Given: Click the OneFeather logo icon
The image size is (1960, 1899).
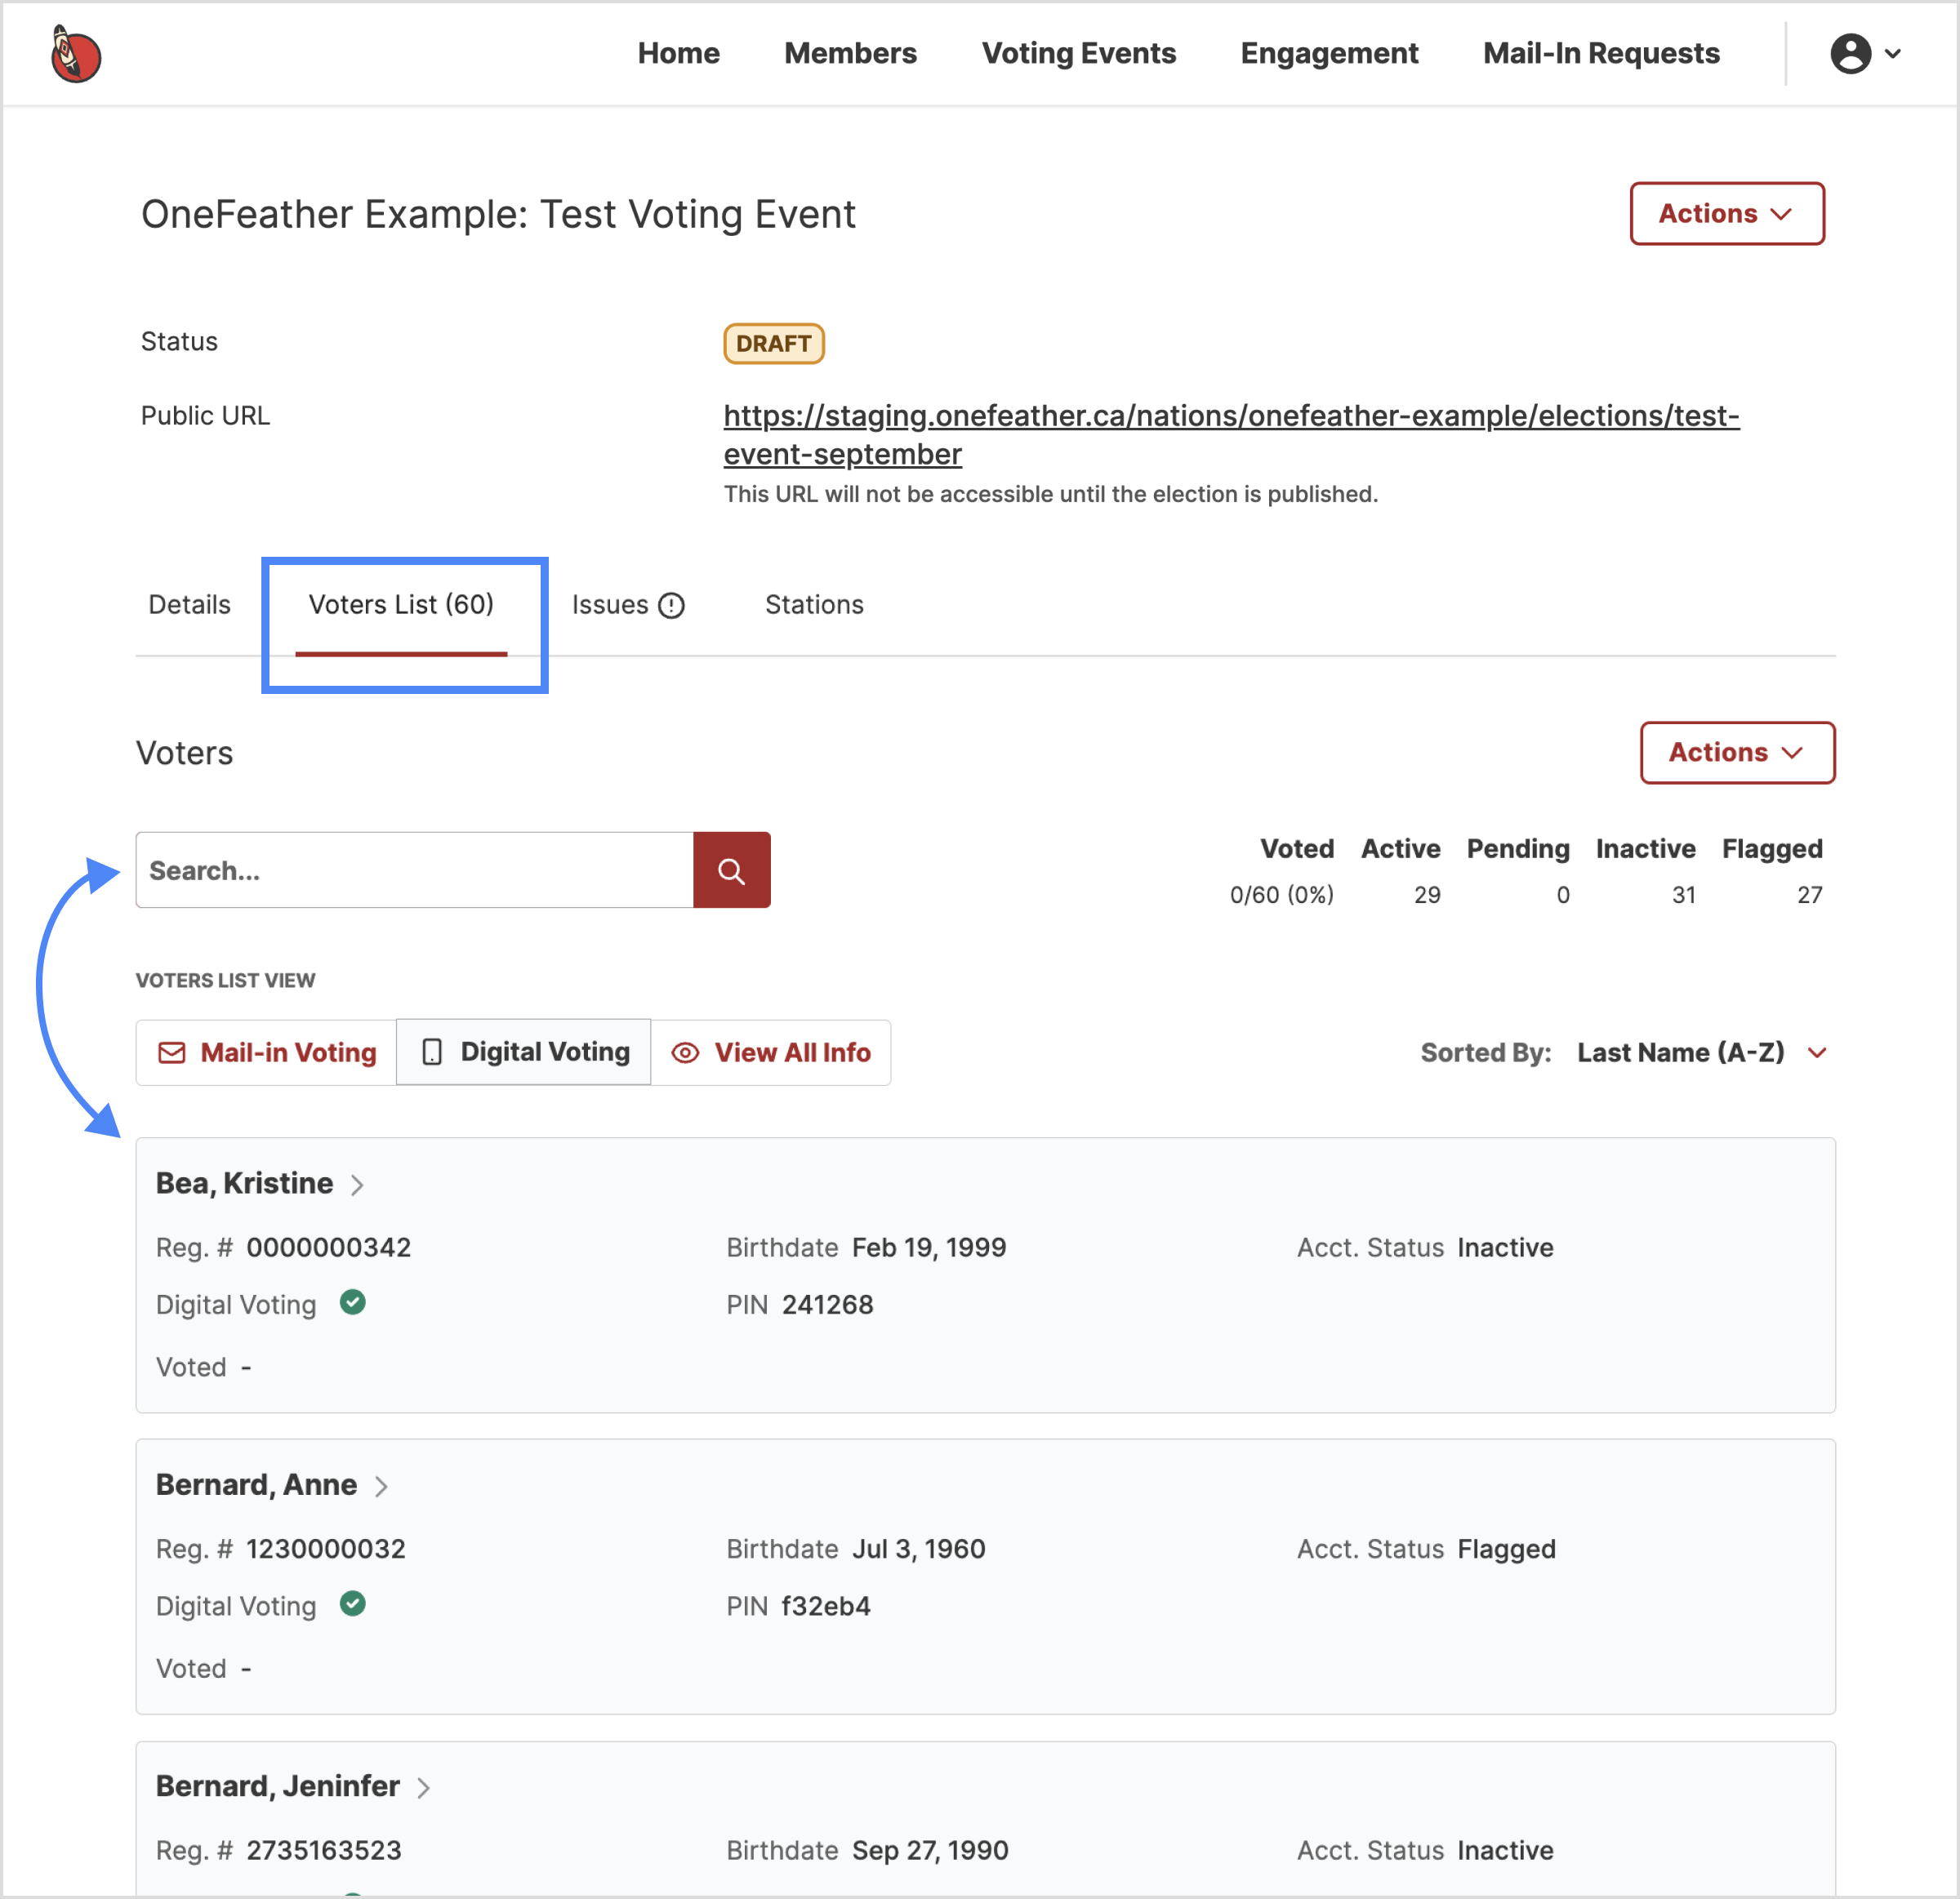Looking at the screenshot, I should coord(75,54).
